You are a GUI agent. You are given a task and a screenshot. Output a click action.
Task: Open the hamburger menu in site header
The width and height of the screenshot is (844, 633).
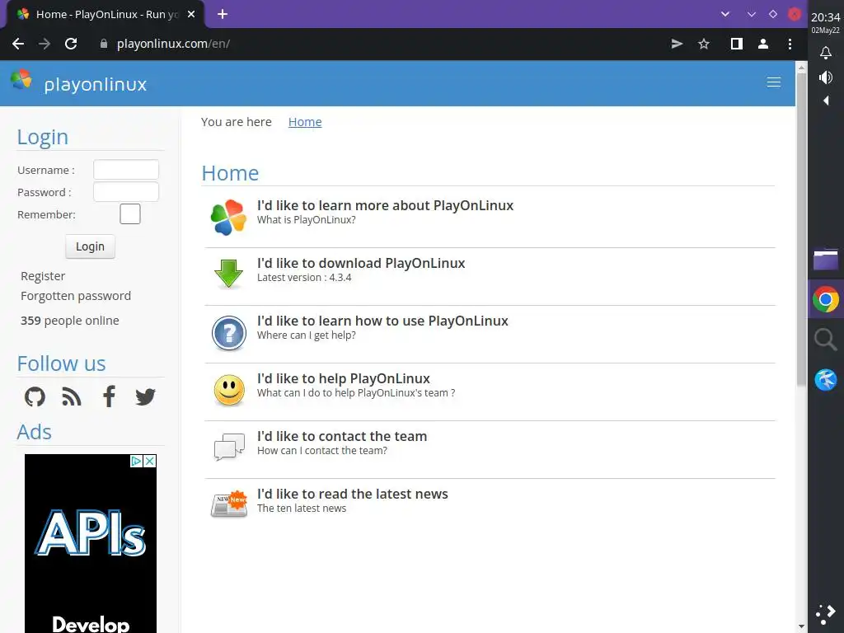[x=773, y=82]
